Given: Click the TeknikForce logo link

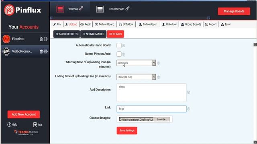Looking at the screenshot, I should click(26, 133).
